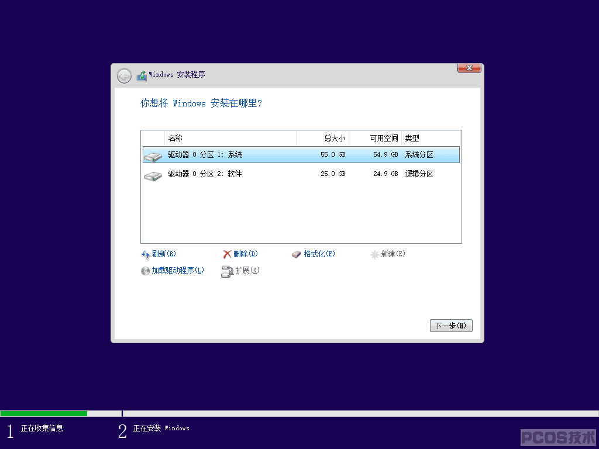Click the 下一步(N) next button
The image size is (599, 449).
[451, 326]
